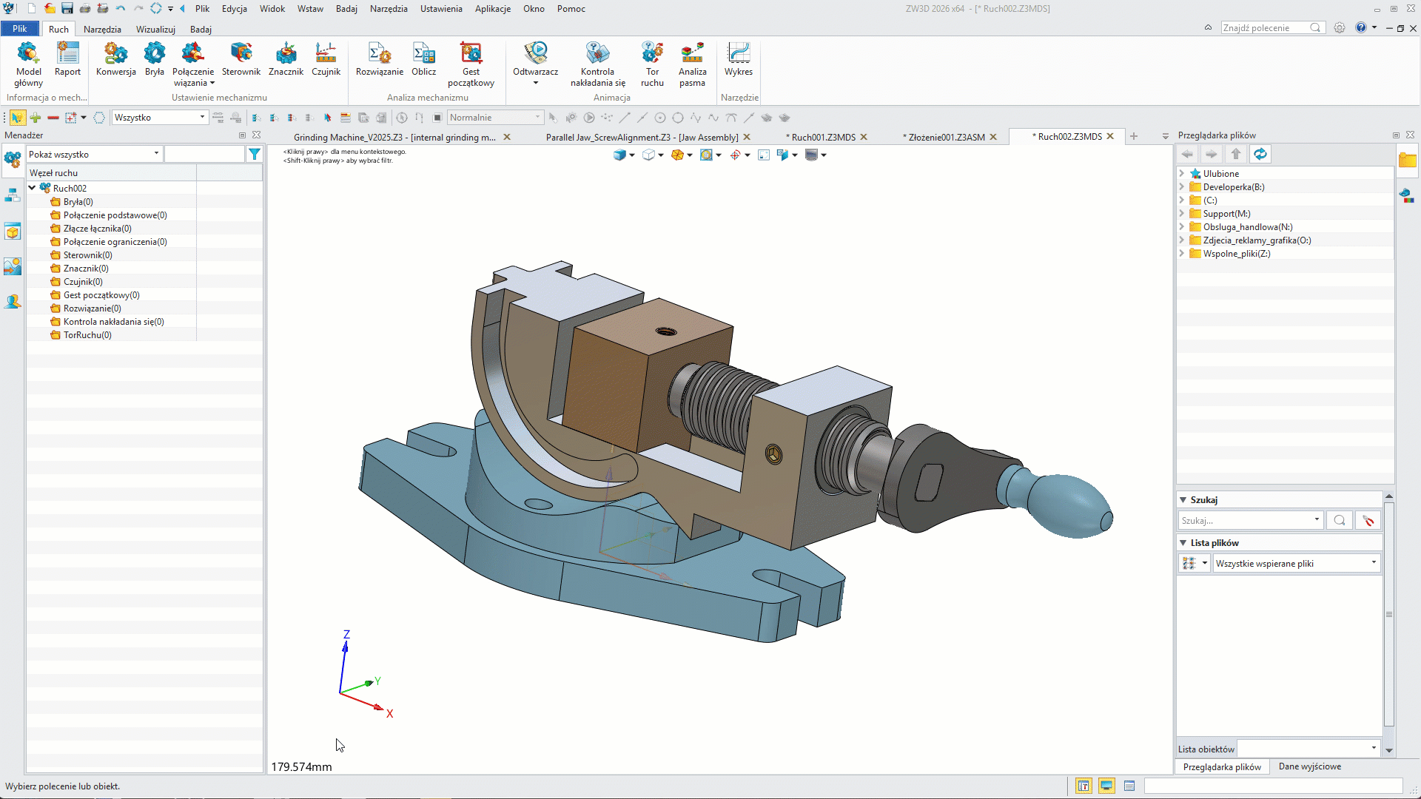Switch to the Dane wyjściowe tab
The width and height of the screenshot is (1421, 799).
click(x=1309, y=766)
